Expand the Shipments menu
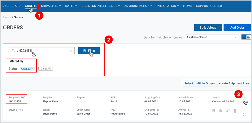The height and width of the screenshot is (123, 252). [x=51, y=6]
